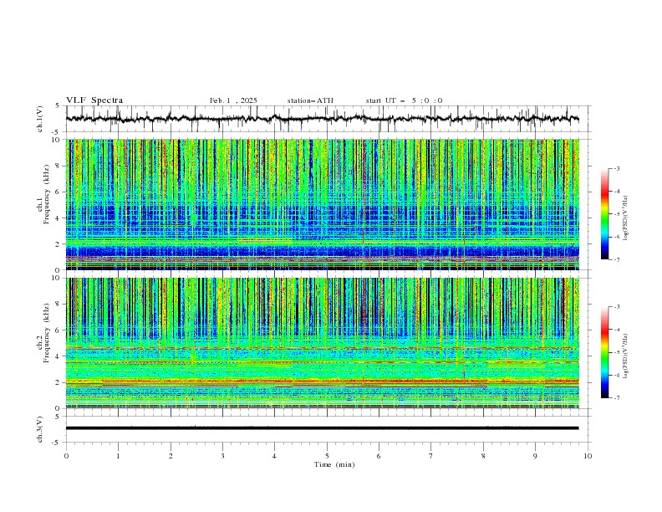
Task: Select the log(PSD) label beside ch.2 colorbar
Action: tap(626, 356)
